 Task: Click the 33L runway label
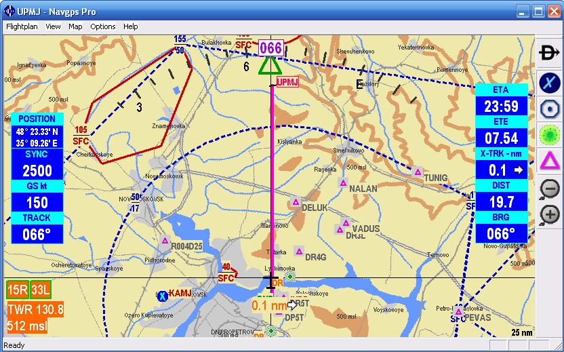tap(41, 291)
